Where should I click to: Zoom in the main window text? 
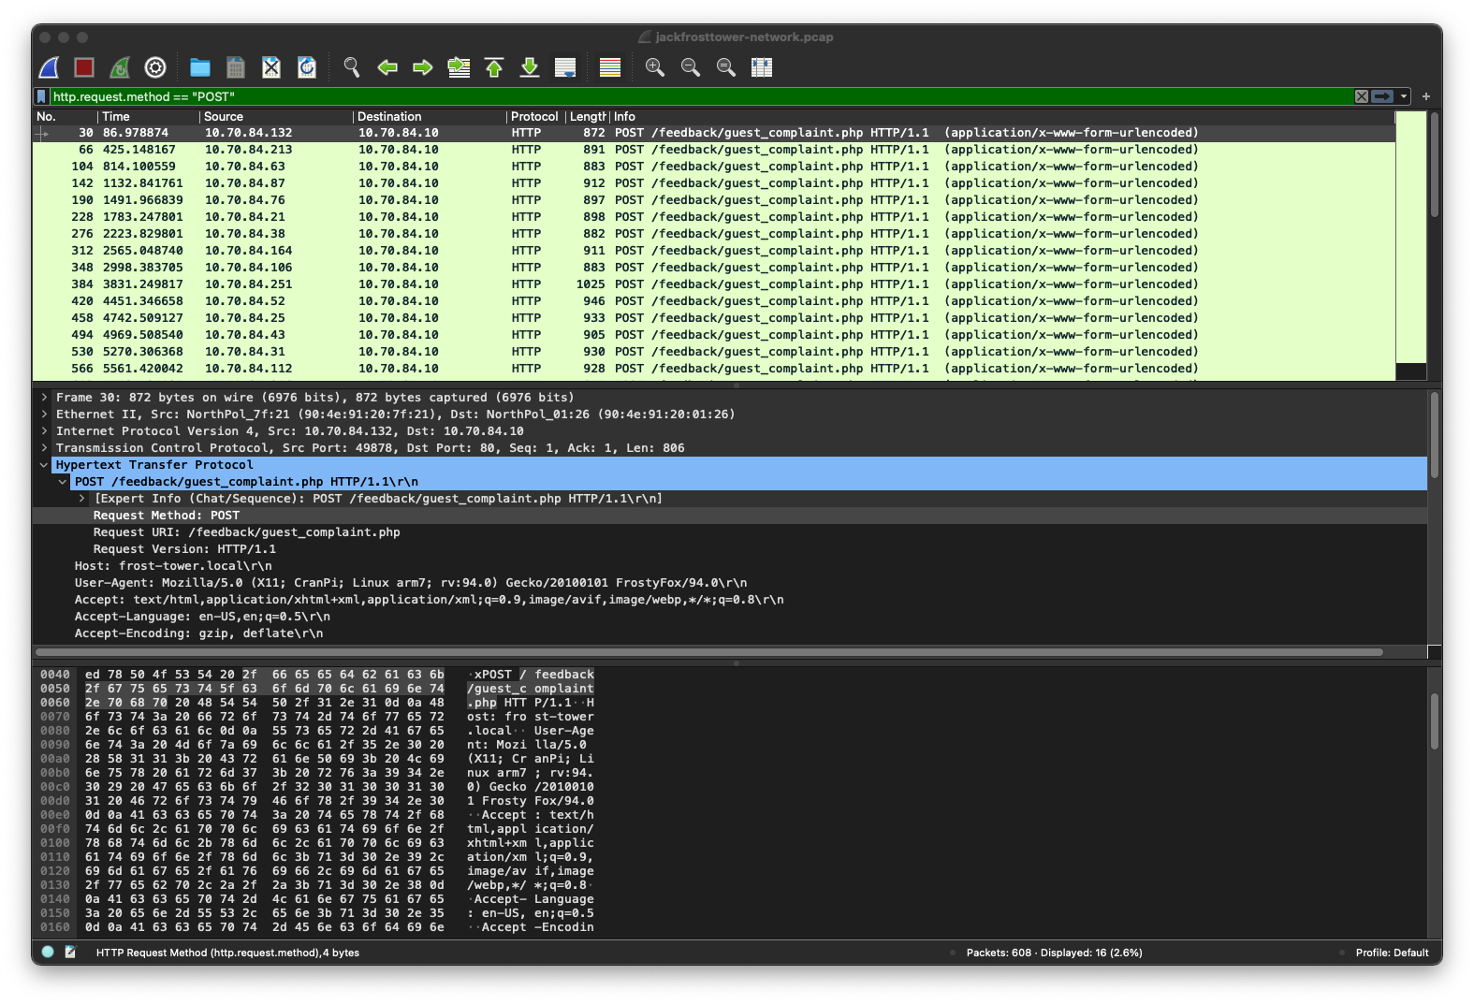[x=655, y=67]
